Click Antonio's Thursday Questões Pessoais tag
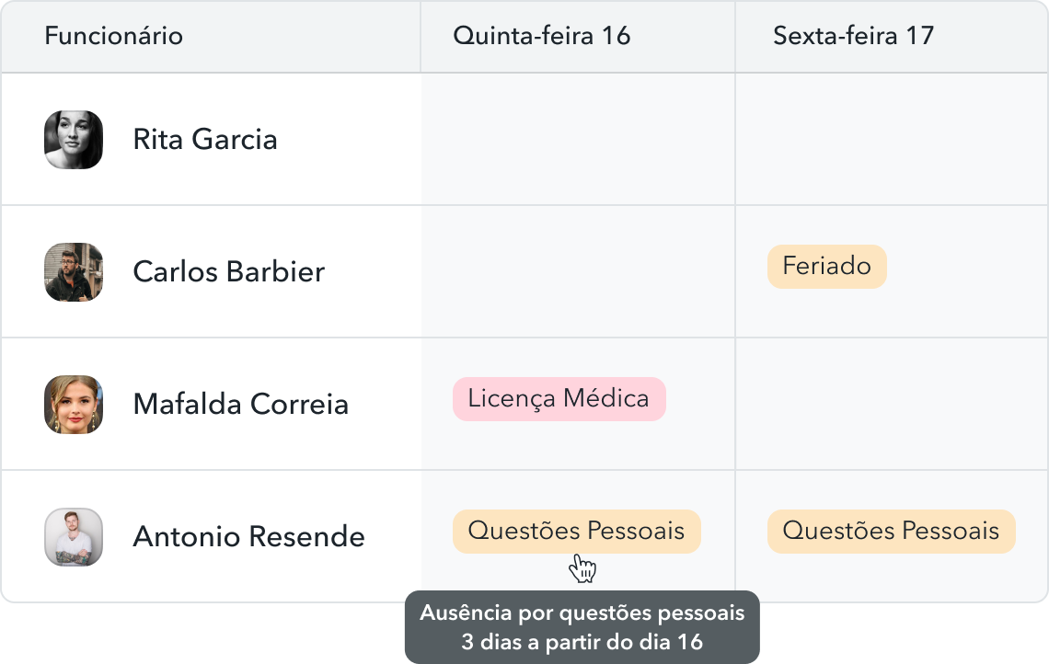Image resolution: width=1049 pixels, height=664 pixels. [x=576, y=531]
